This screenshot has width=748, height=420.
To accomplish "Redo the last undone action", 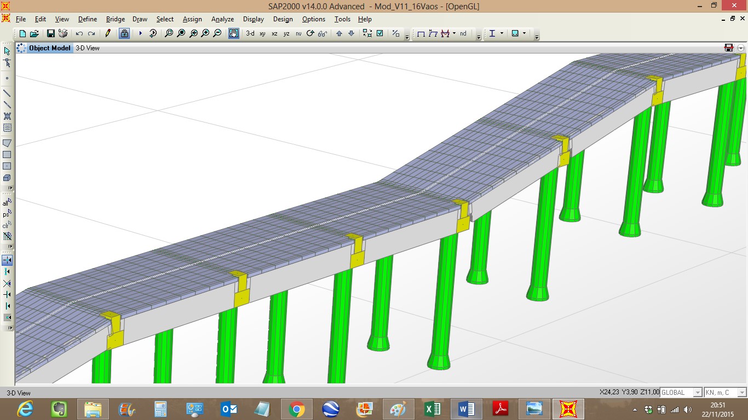I will tap(91, 33).
